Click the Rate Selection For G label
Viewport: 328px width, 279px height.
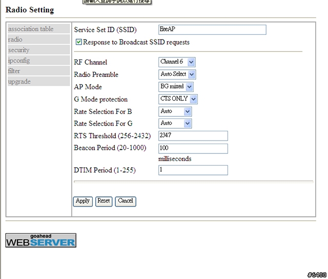tap(103, 124)
